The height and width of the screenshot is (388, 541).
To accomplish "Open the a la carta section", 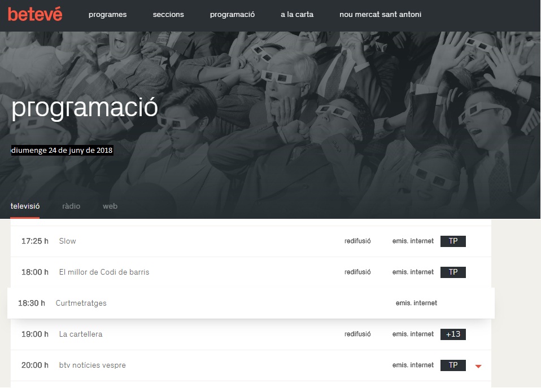I will (x=297, y=15).
